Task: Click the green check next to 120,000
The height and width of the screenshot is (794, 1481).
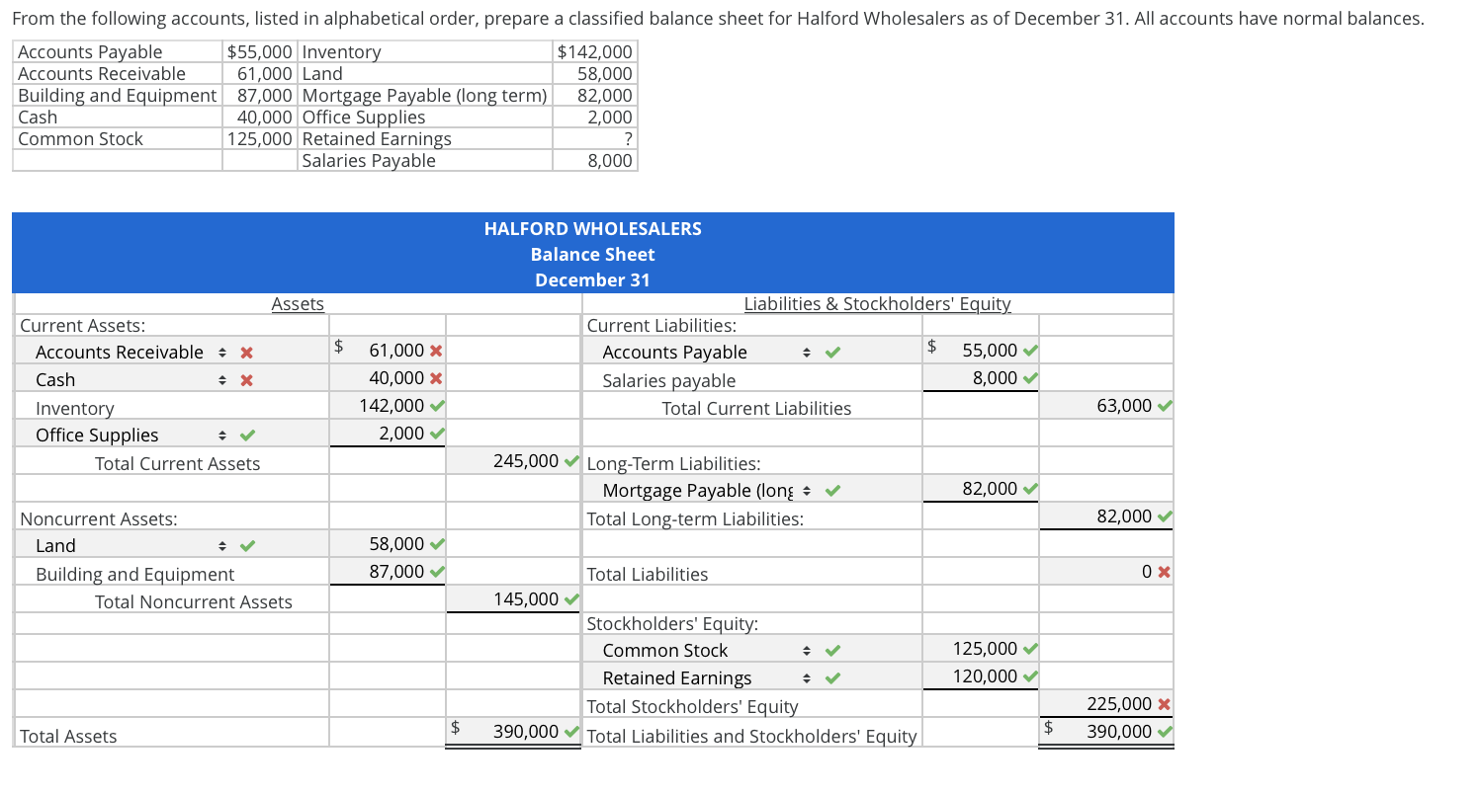Action: tap(1030, 676)
